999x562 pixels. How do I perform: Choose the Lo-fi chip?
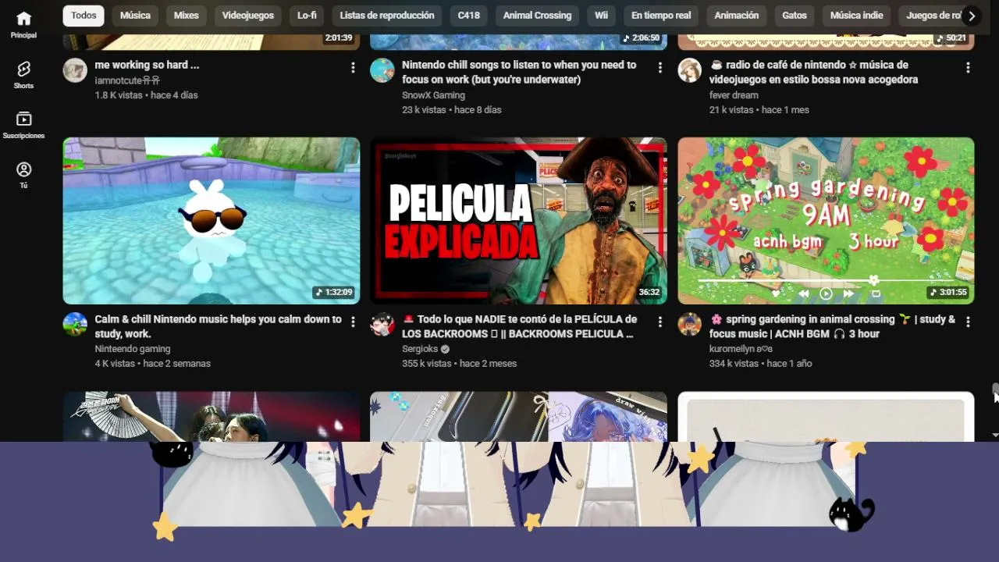(x=307, y=16)
